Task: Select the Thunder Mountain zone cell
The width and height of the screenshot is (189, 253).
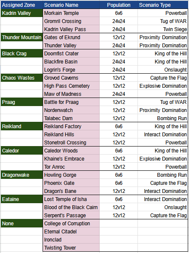Action: click(x=22, y=37)
